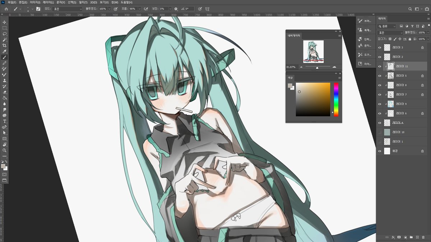The image size is (431, 242).
Task: Open layer opacity dropdown arrow
Action: tap(427, 33)
